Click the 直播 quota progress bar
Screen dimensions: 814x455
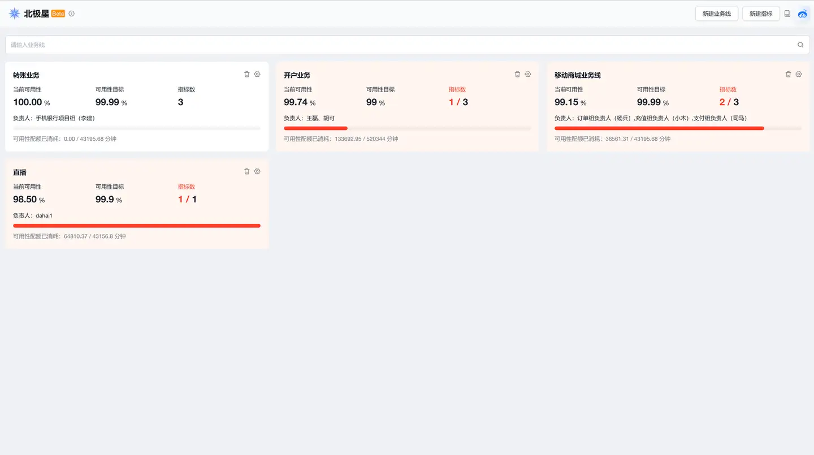pos(136,226)
